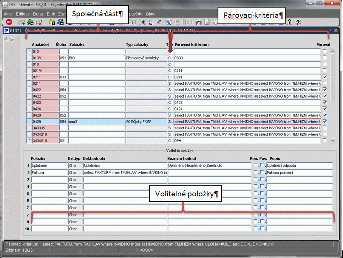The height and width of the screenshot is (258, 343).
Task: Click the tree hierarchy toolbar icon
Action: coord(185,22)
